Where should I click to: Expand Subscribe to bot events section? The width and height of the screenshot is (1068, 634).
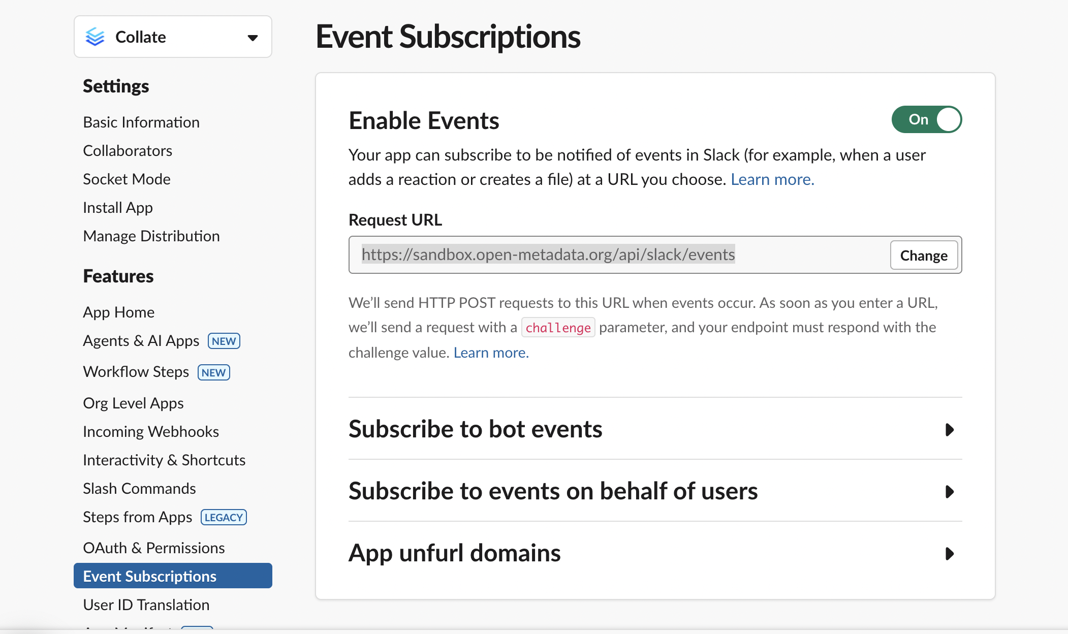coord(949,430)
